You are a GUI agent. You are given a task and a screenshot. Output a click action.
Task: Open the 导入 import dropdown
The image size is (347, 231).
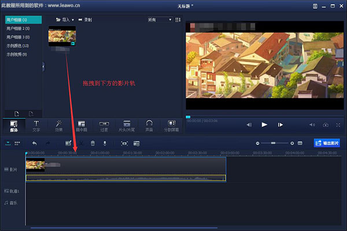65,20
